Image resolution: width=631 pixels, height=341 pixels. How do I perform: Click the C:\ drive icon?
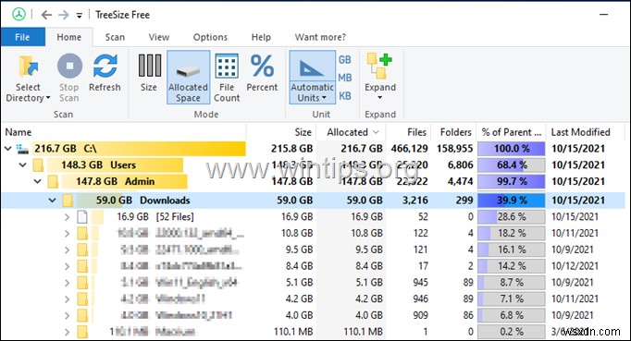coord(22,149)
